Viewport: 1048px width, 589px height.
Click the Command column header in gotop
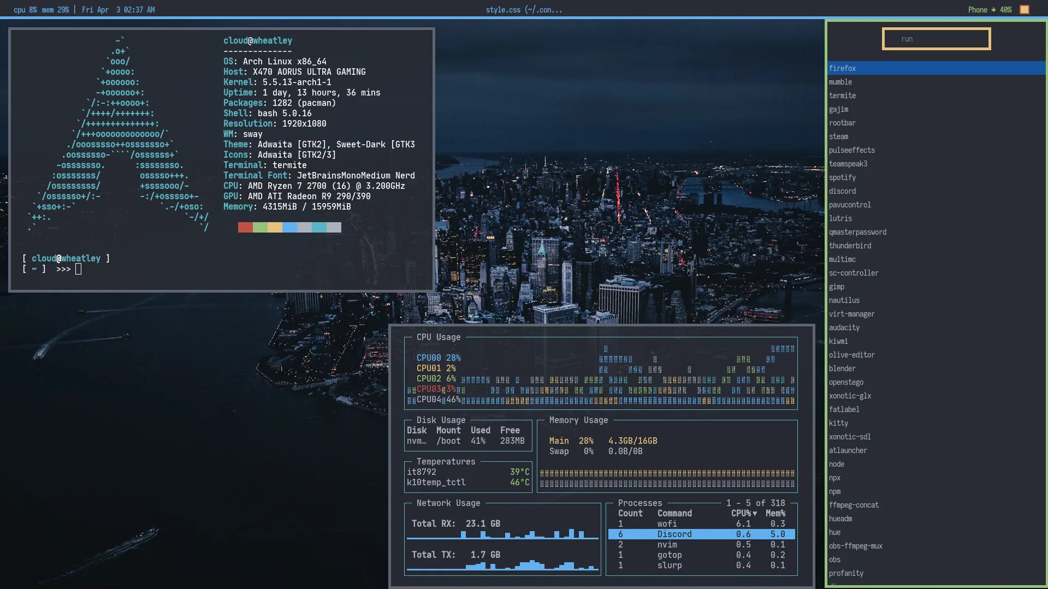coord(674,513)
